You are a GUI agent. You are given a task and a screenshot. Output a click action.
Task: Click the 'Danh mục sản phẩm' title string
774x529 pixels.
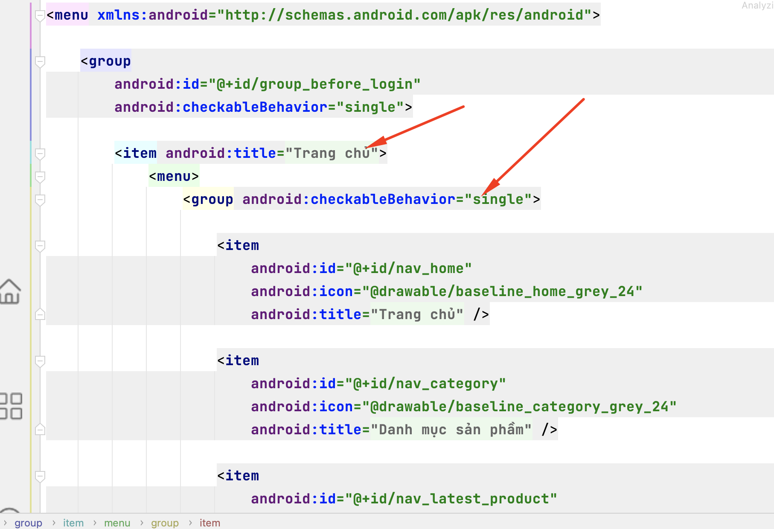[451, 430]
